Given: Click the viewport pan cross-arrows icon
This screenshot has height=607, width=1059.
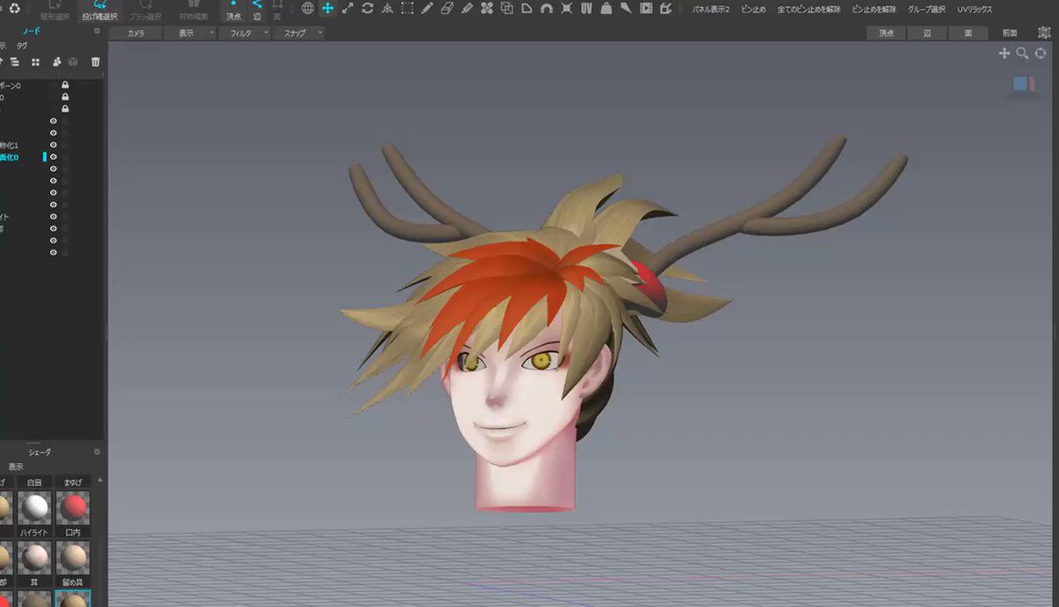Looking at the screenshot, I should [x=1004, y=53].
